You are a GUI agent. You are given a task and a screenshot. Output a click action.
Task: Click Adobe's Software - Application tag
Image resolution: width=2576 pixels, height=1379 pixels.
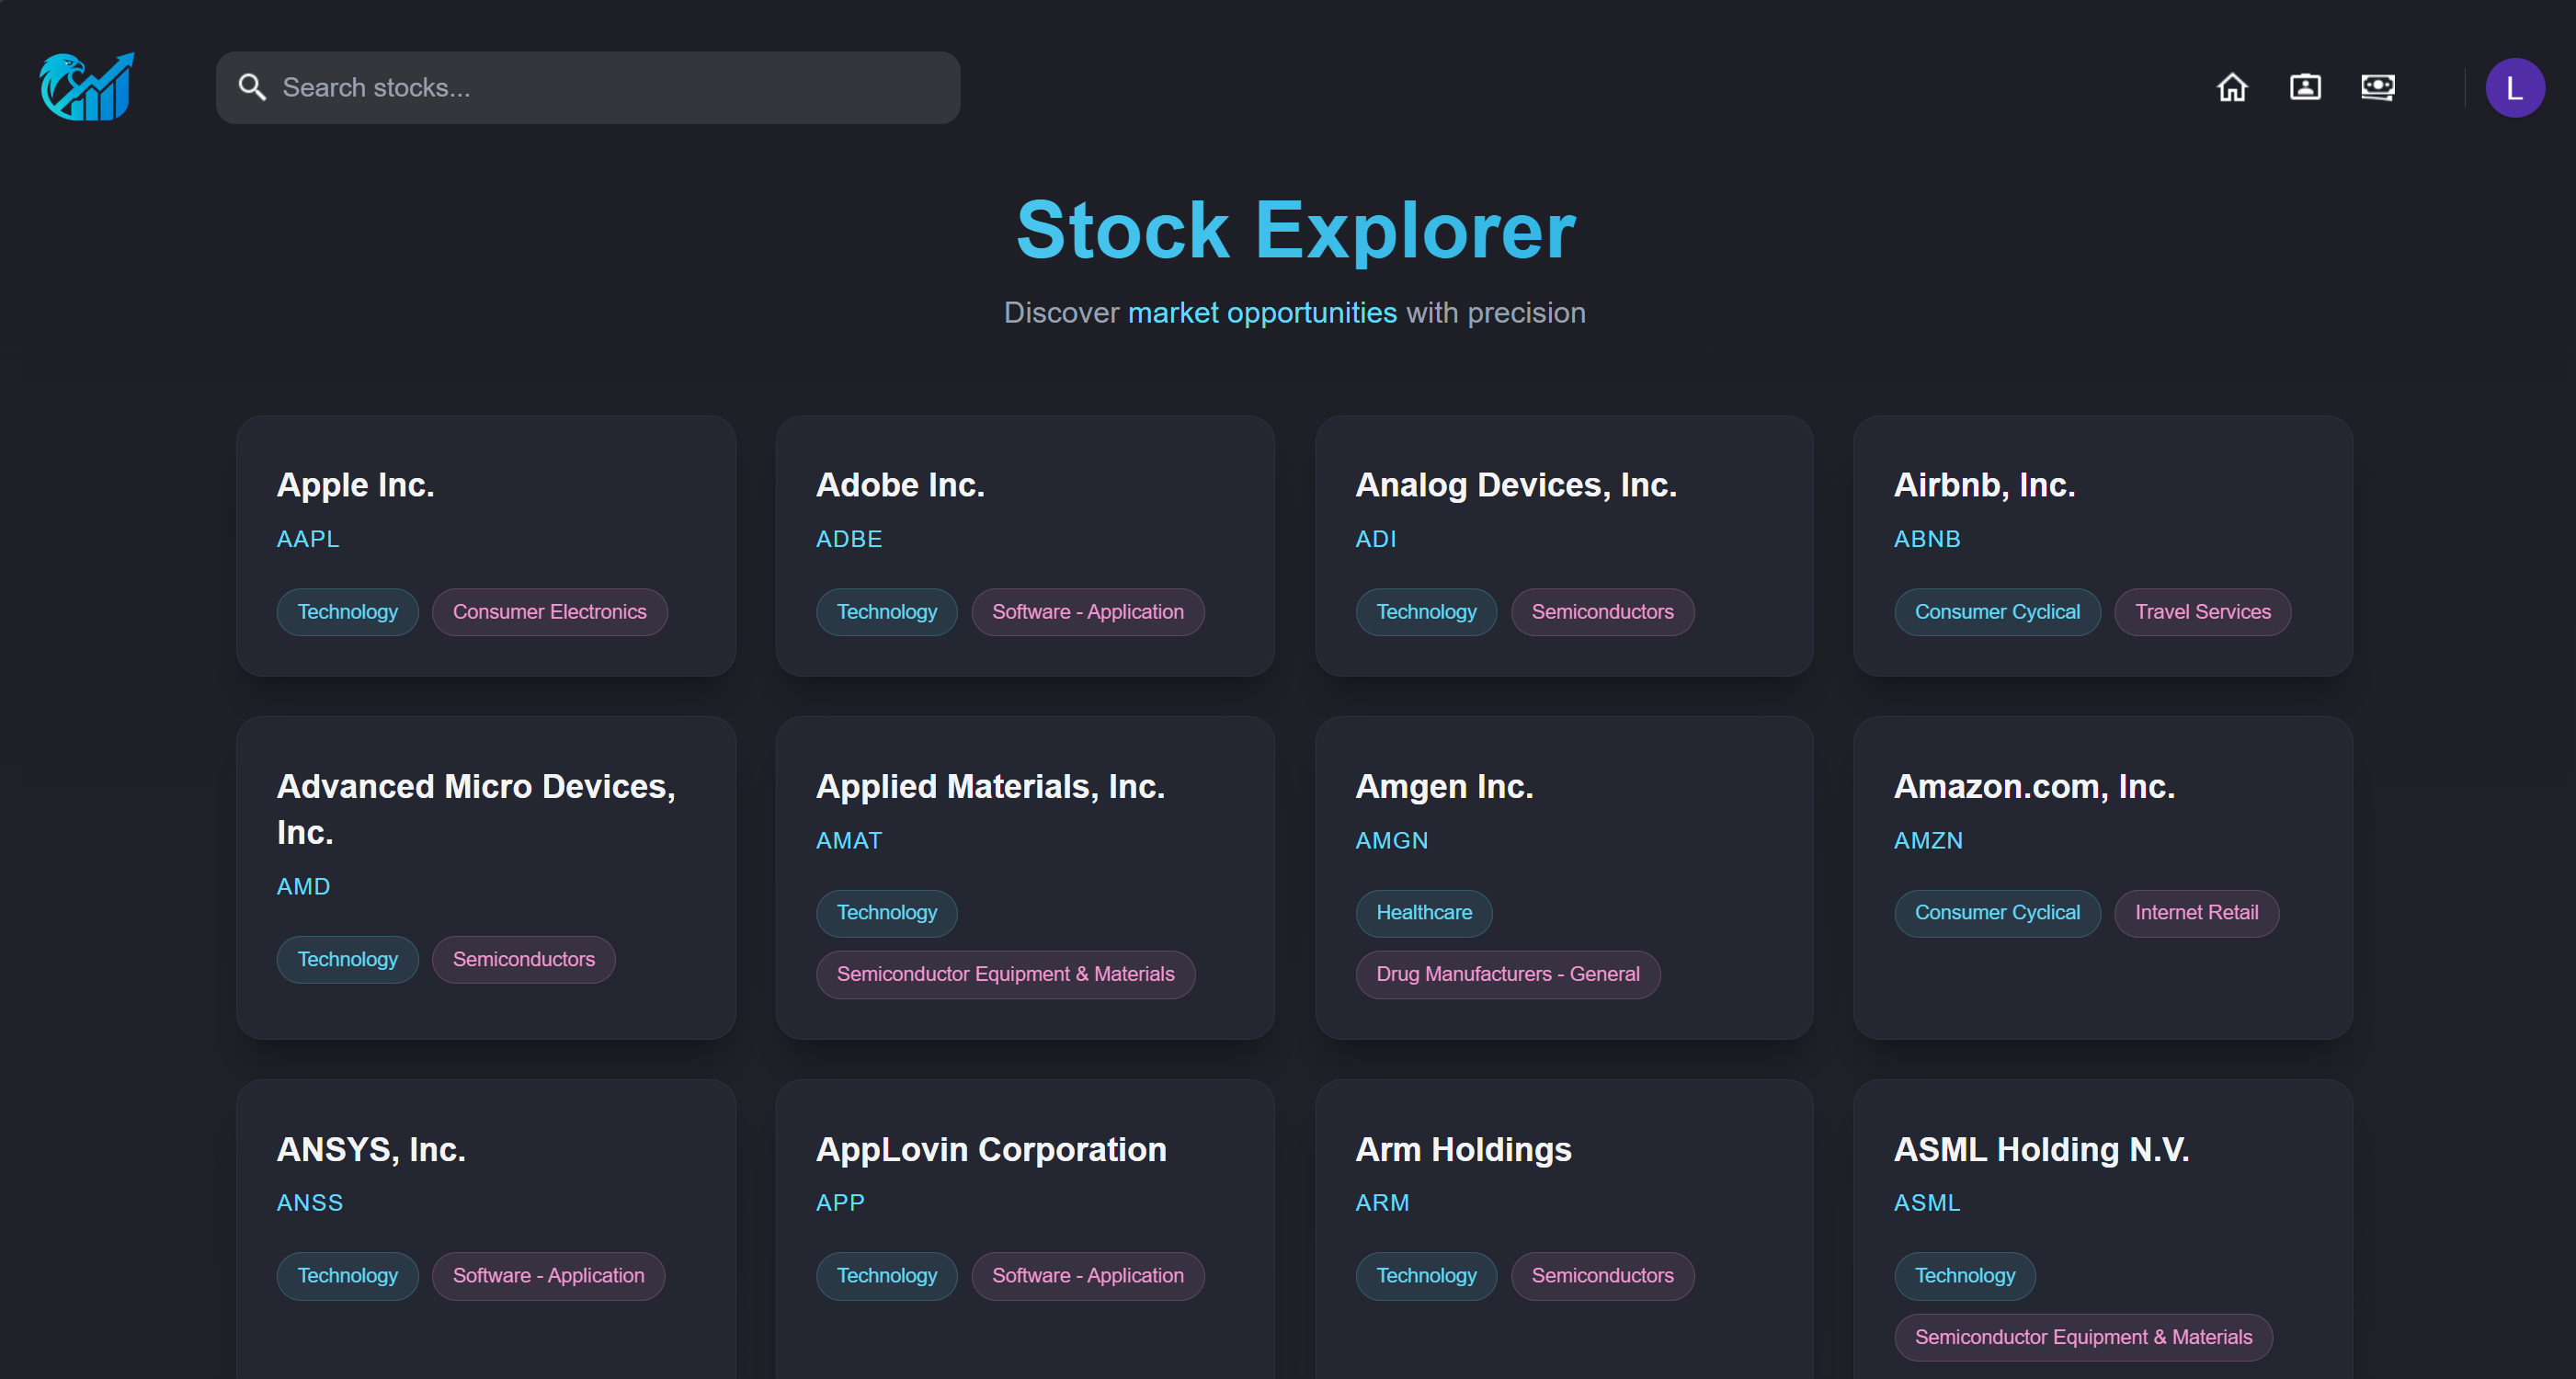1087,612
